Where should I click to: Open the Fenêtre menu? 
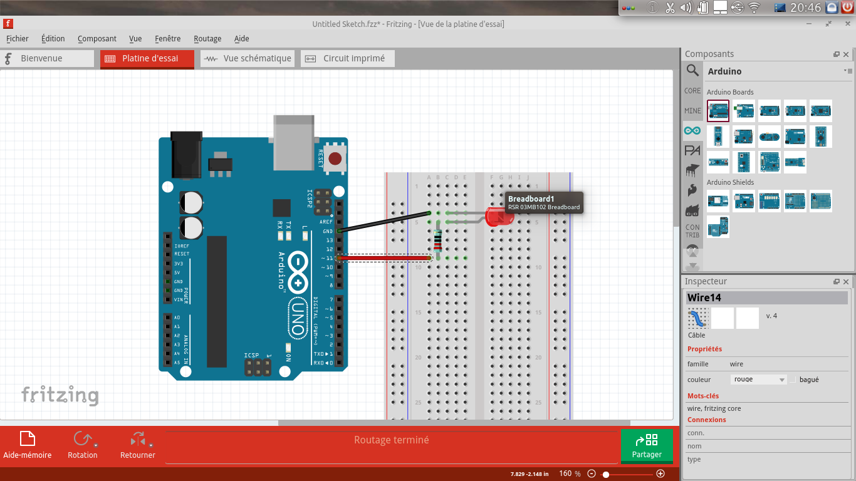click(x=168, y=38)
